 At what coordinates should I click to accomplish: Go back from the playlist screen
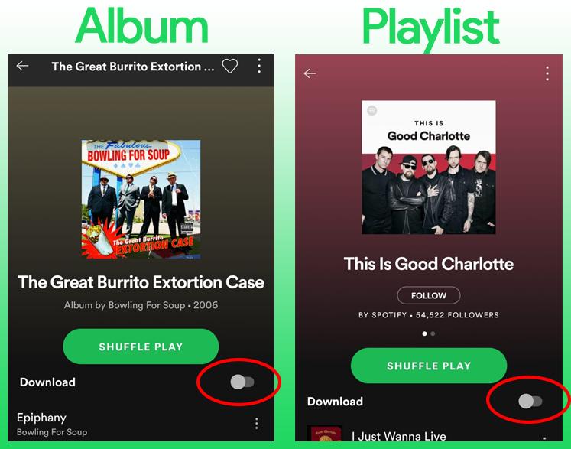(x=310, y=73)
